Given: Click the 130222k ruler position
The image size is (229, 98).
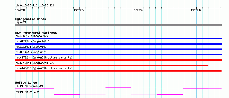Looking at the screenshot, I should (79, 10).
